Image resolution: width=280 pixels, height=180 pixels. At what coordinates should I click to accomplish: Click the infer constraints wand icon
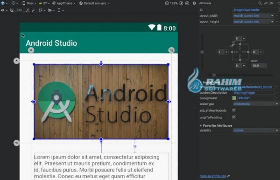point(33,10)
